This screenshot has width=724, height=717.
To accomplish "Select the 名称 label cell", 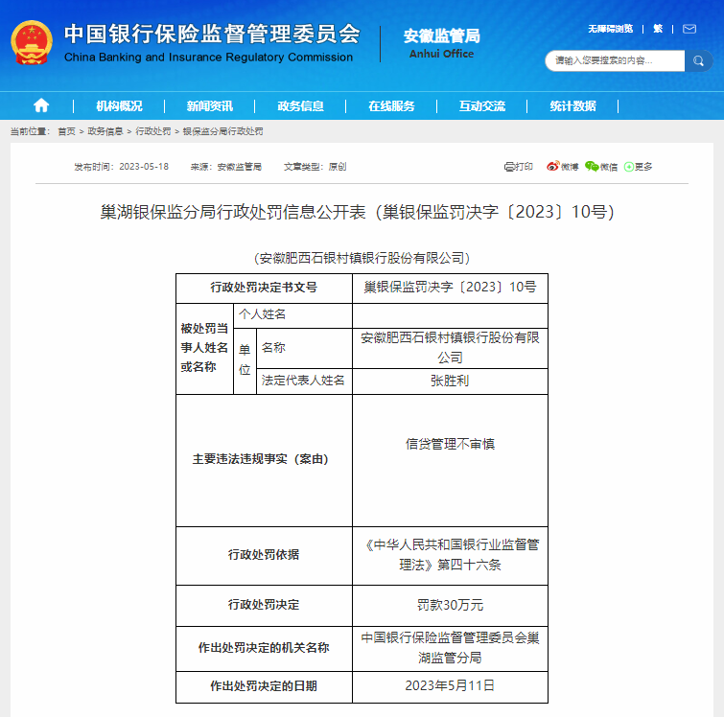I will 304,348.
